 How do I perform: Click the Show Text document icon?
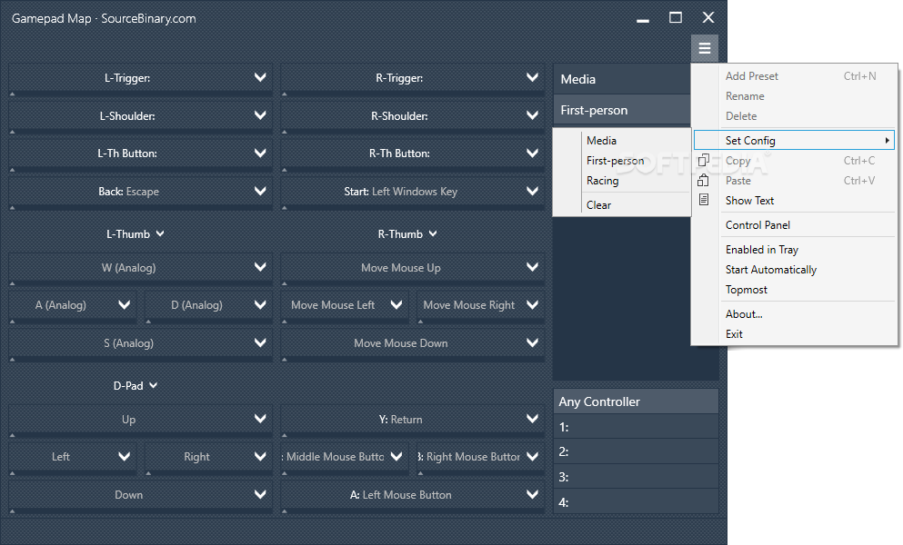tap(703, 200)
